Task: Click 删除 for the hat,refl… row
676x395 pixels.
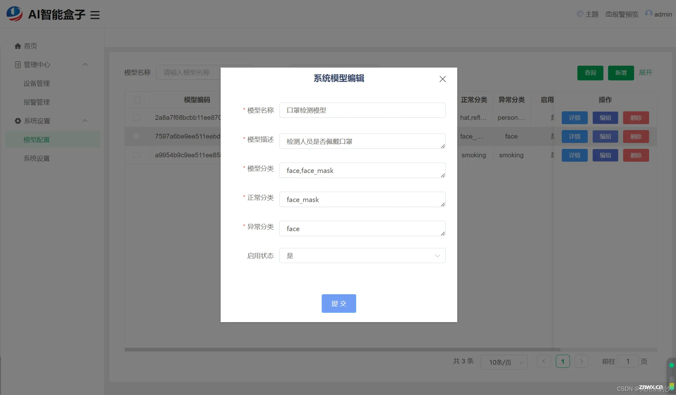Action: tap(636, 118)
